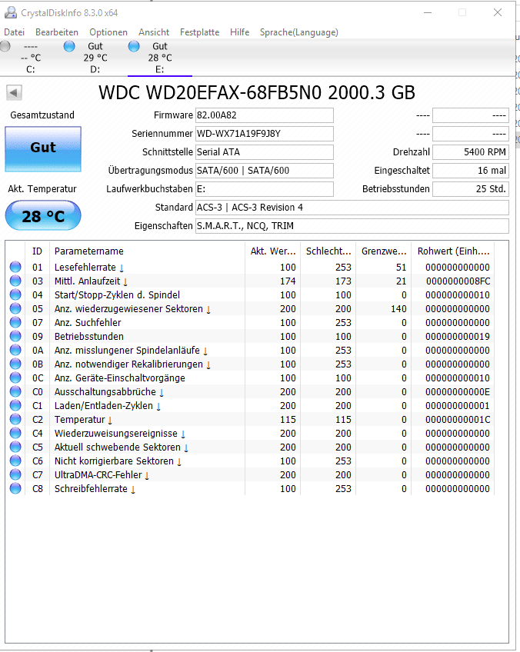Click the CrystalDiskInfo app icon in title bar
This screenshot has width=520, height=652.
[11, 12]
